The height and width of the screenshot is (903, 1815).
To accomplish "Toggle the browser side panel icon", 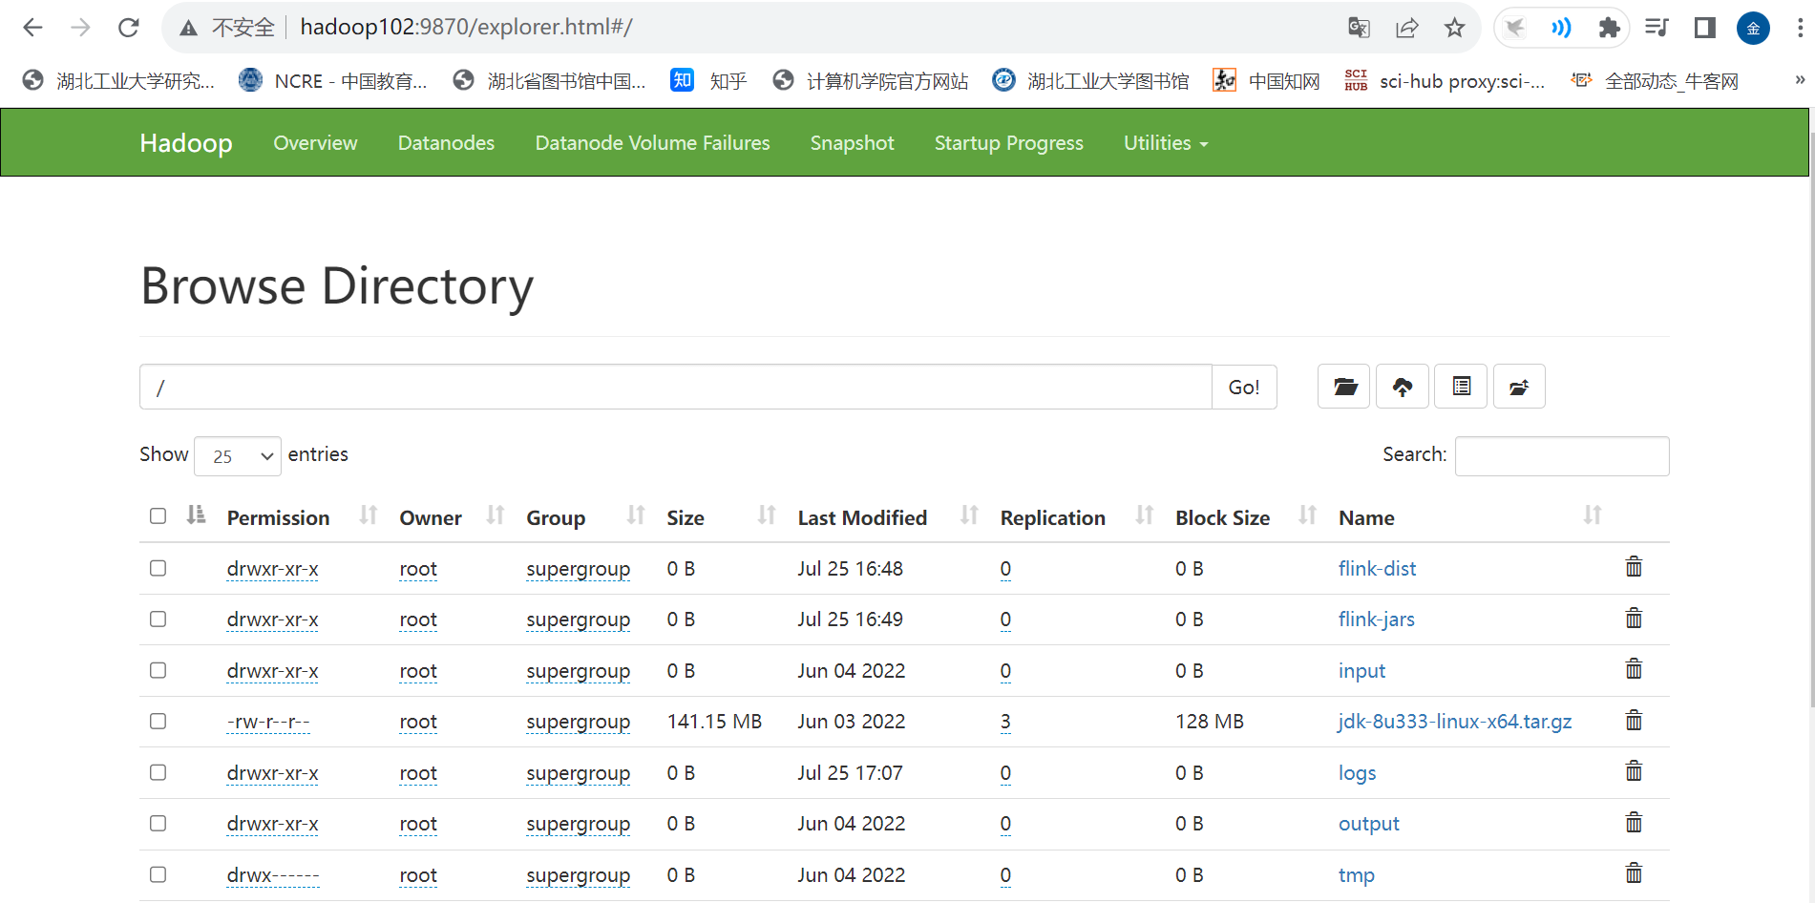I will (1705, 28).
